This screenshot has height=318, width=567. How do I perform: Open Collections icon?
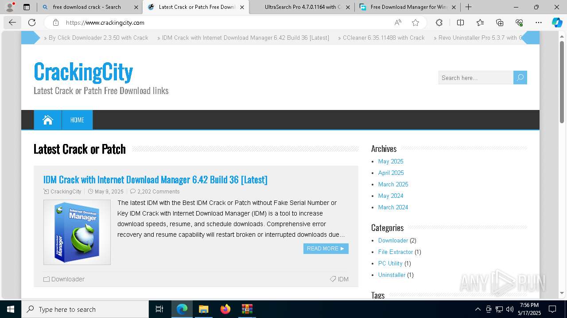[x=500, y=23]
